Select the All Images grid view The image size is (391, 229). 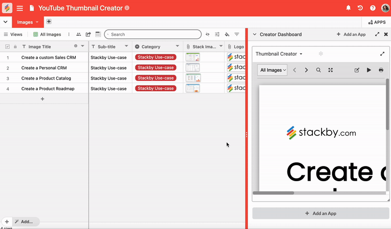click(x=47, y=34)
